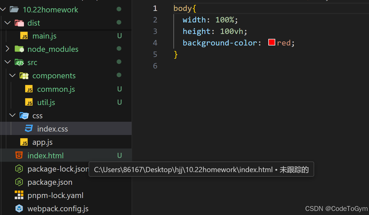
Task: Select the css folder name
Action: coord(38,116)
